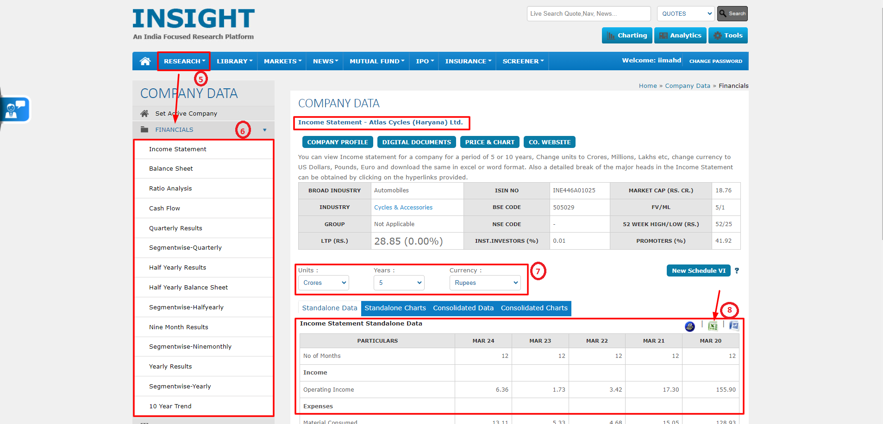Select Set Active Company
Viewport: 883px width, 424px height.
186,113
